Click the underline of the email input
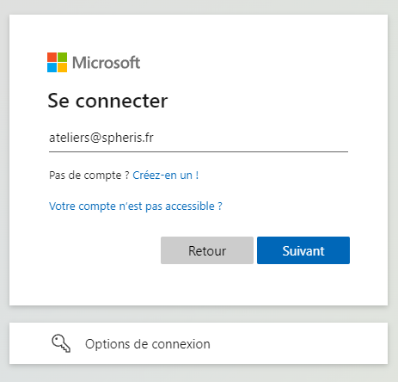Viewport: 398px width, 382px height. [x=199, y=151]
